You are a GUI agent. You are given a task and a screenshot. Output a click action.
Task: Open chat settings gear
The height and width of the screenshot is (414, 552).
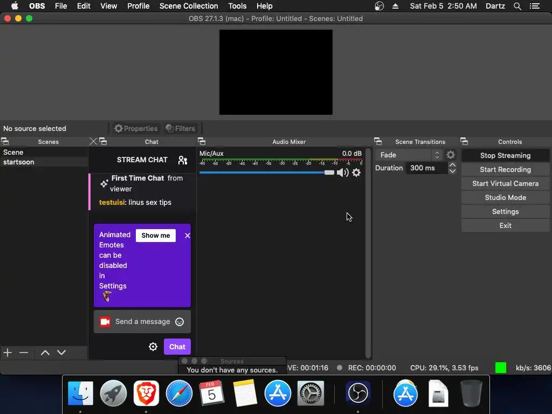tap(153, 347)
